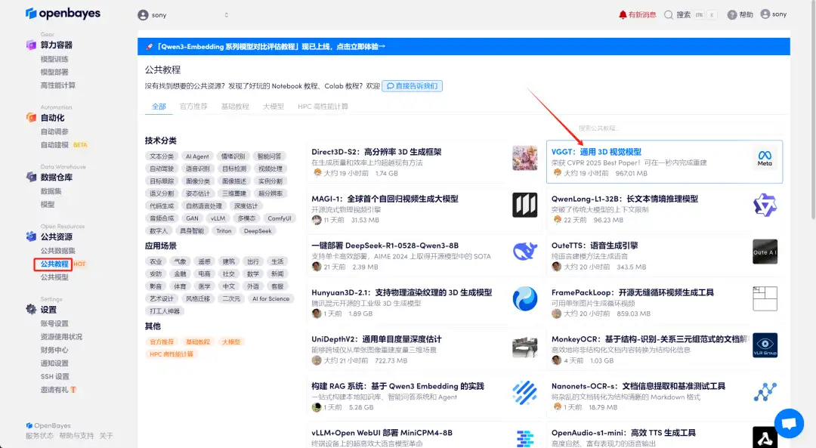Filter by the ComfyUI tag

[x=280, y=218]
